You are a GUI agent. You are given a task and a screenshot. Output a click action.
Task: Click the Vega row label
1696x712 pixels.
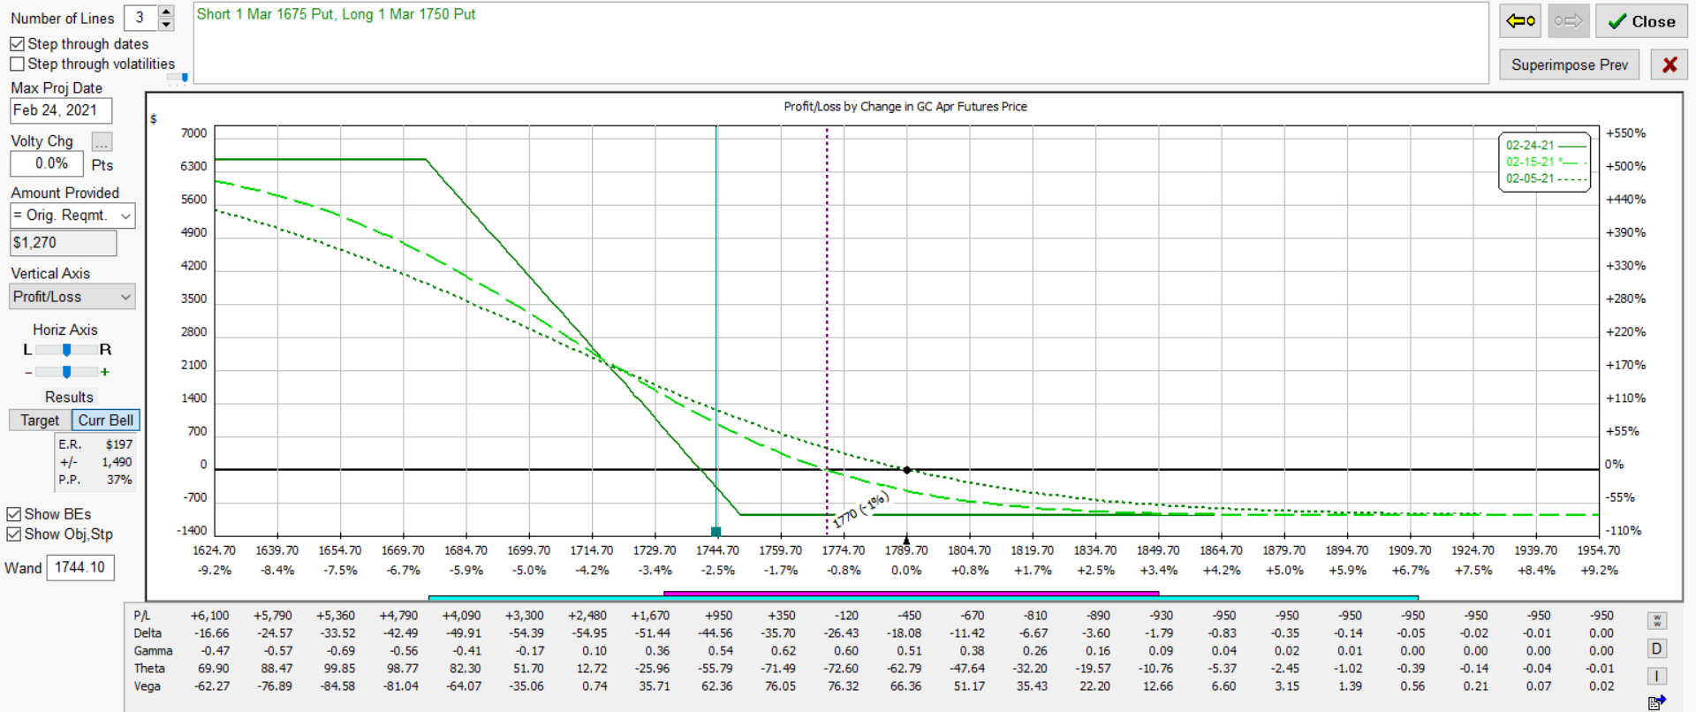pos(148,686)
